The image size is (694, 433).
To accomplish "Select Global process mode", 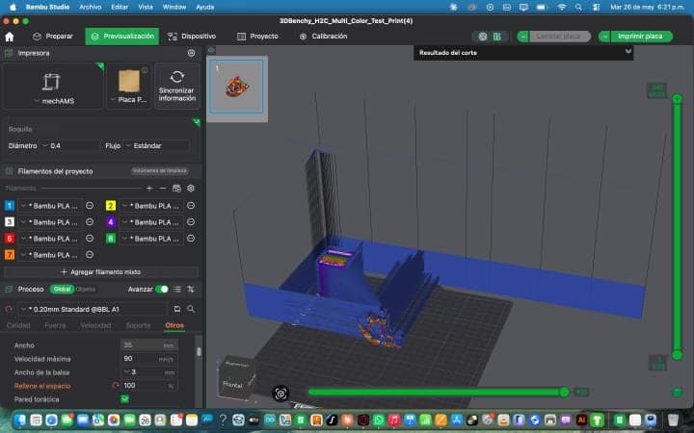I will pos(62,290).
